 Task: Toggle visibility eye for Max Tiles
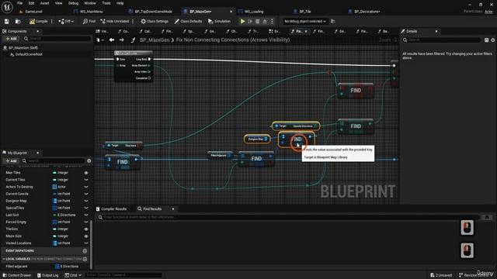(86, 173)
